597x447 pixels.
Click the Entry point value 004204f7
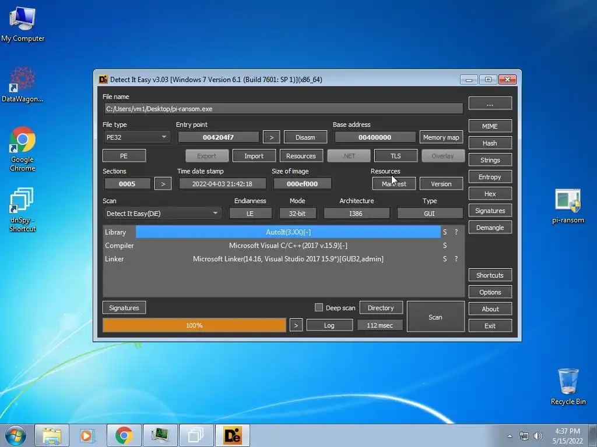(x=219, y=137)
